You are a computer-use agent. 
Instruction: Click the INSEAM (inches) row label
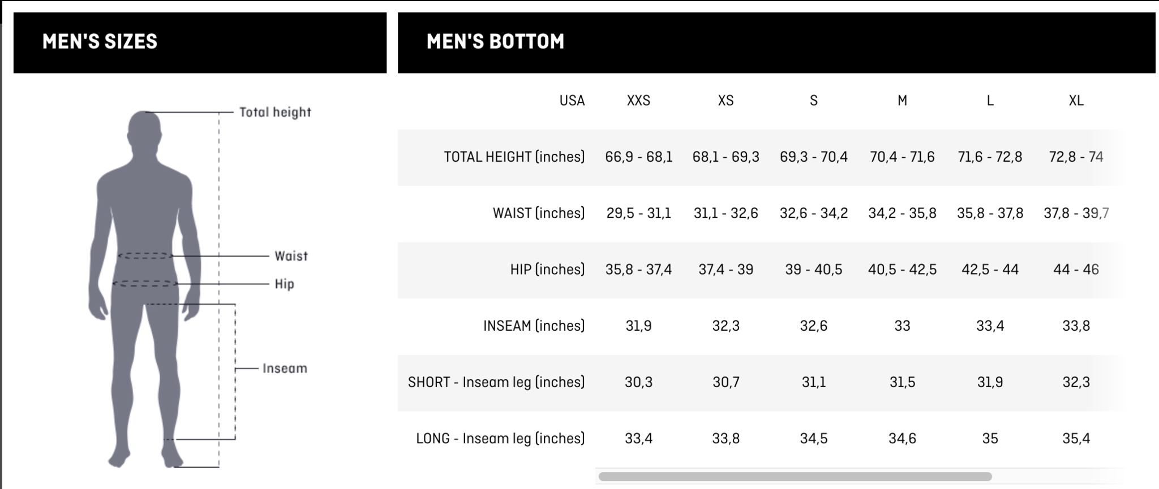[x=534, y=326]
